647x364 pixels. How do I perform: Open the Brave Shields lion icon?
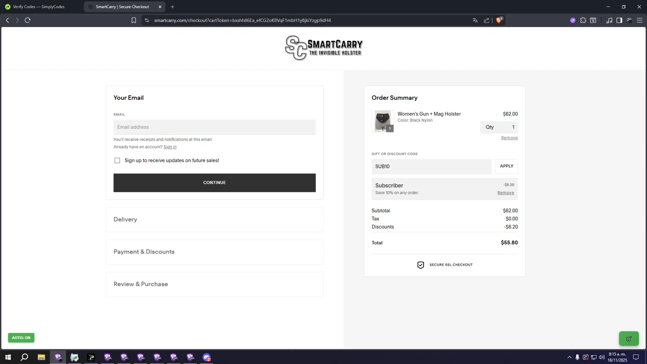(499, 20)
